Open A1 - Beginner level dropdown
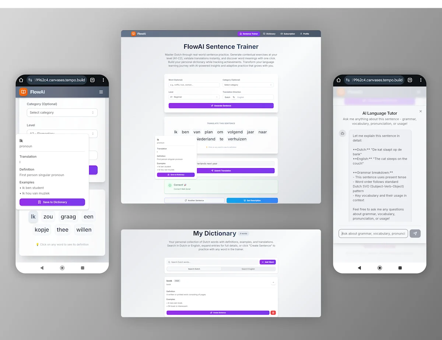Screen dimensions: 442x340 coord(194,97)
